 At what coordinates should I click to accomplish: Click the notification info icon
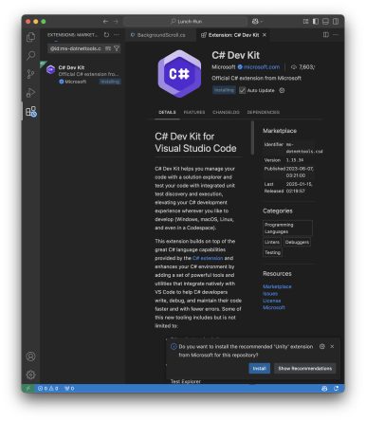[x=174, y=347]
